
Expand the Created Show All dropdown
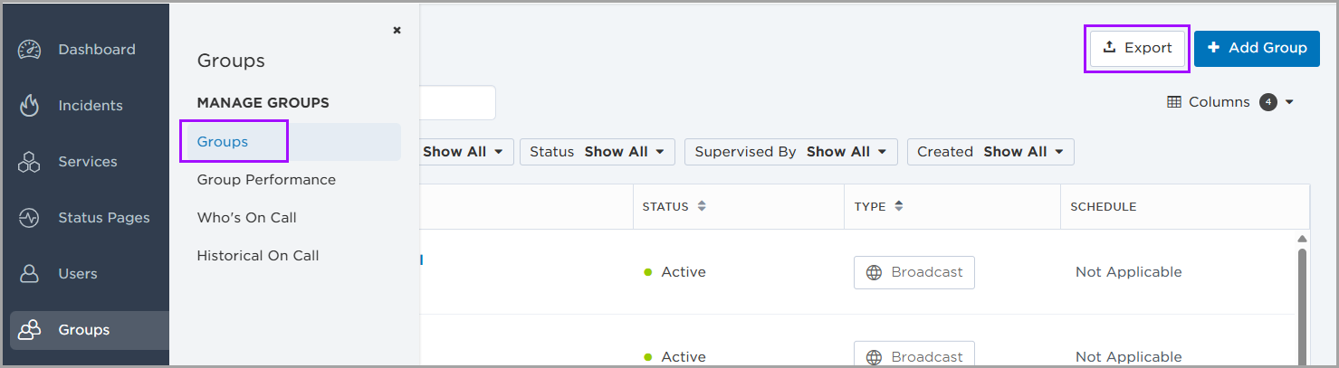pyautogui.click(x=990, y=152)
